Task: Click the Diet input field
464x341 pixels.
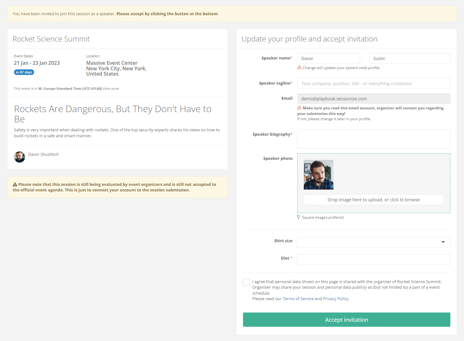Action: (373, 260)
